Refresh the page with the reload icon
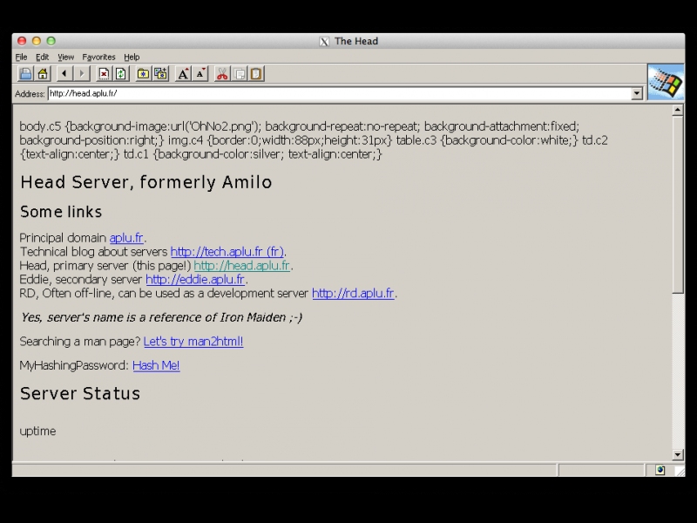Screen dimensions: 697x523 pyautogui.click(x=120, y=74)
